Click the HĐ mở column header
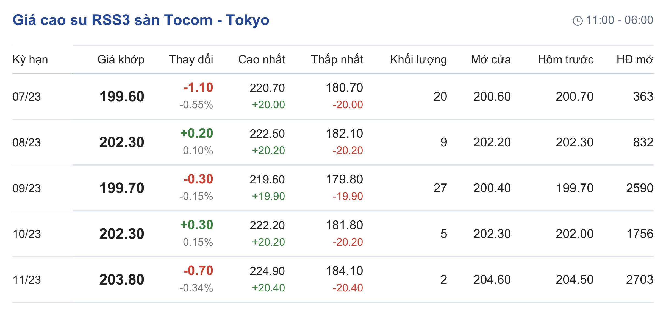Screen dimensions: 666x315 635,59
